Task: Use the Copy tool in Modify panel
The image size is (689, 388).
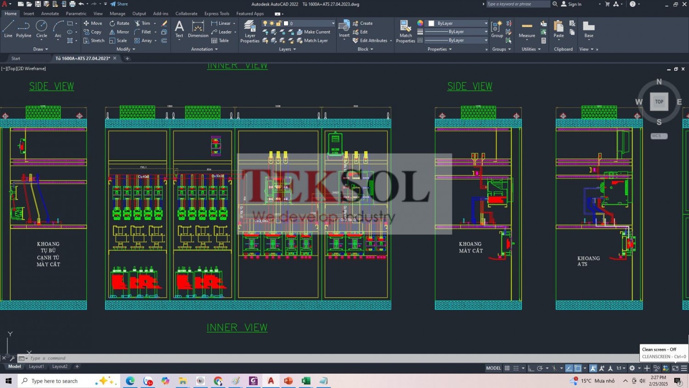Action: (92, 32)
